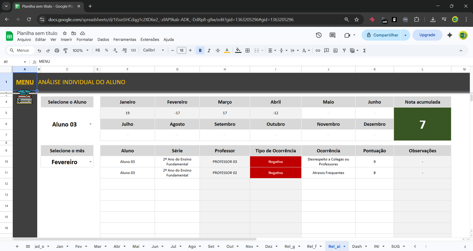This screenshot has width=473, height=251.
Task: Insert a chart using toolbar icon
Action: click(335, 50)
